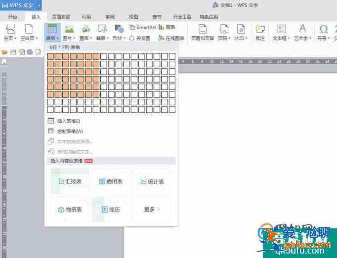Screen dimensions: 337x258
Task: Click the 水印 watermark icon
Action: [241, 29]
